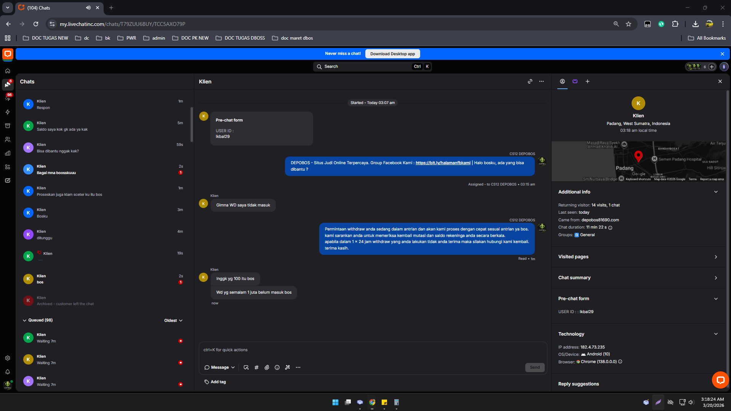
Task: Click the Add tag button
Action: [215, 382]
